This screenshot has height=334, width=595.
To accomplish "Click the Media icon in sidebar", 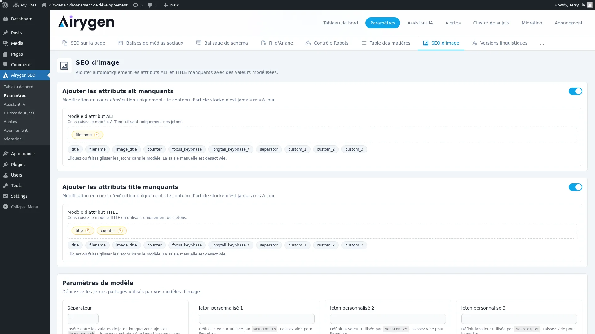I will [6, 43].
